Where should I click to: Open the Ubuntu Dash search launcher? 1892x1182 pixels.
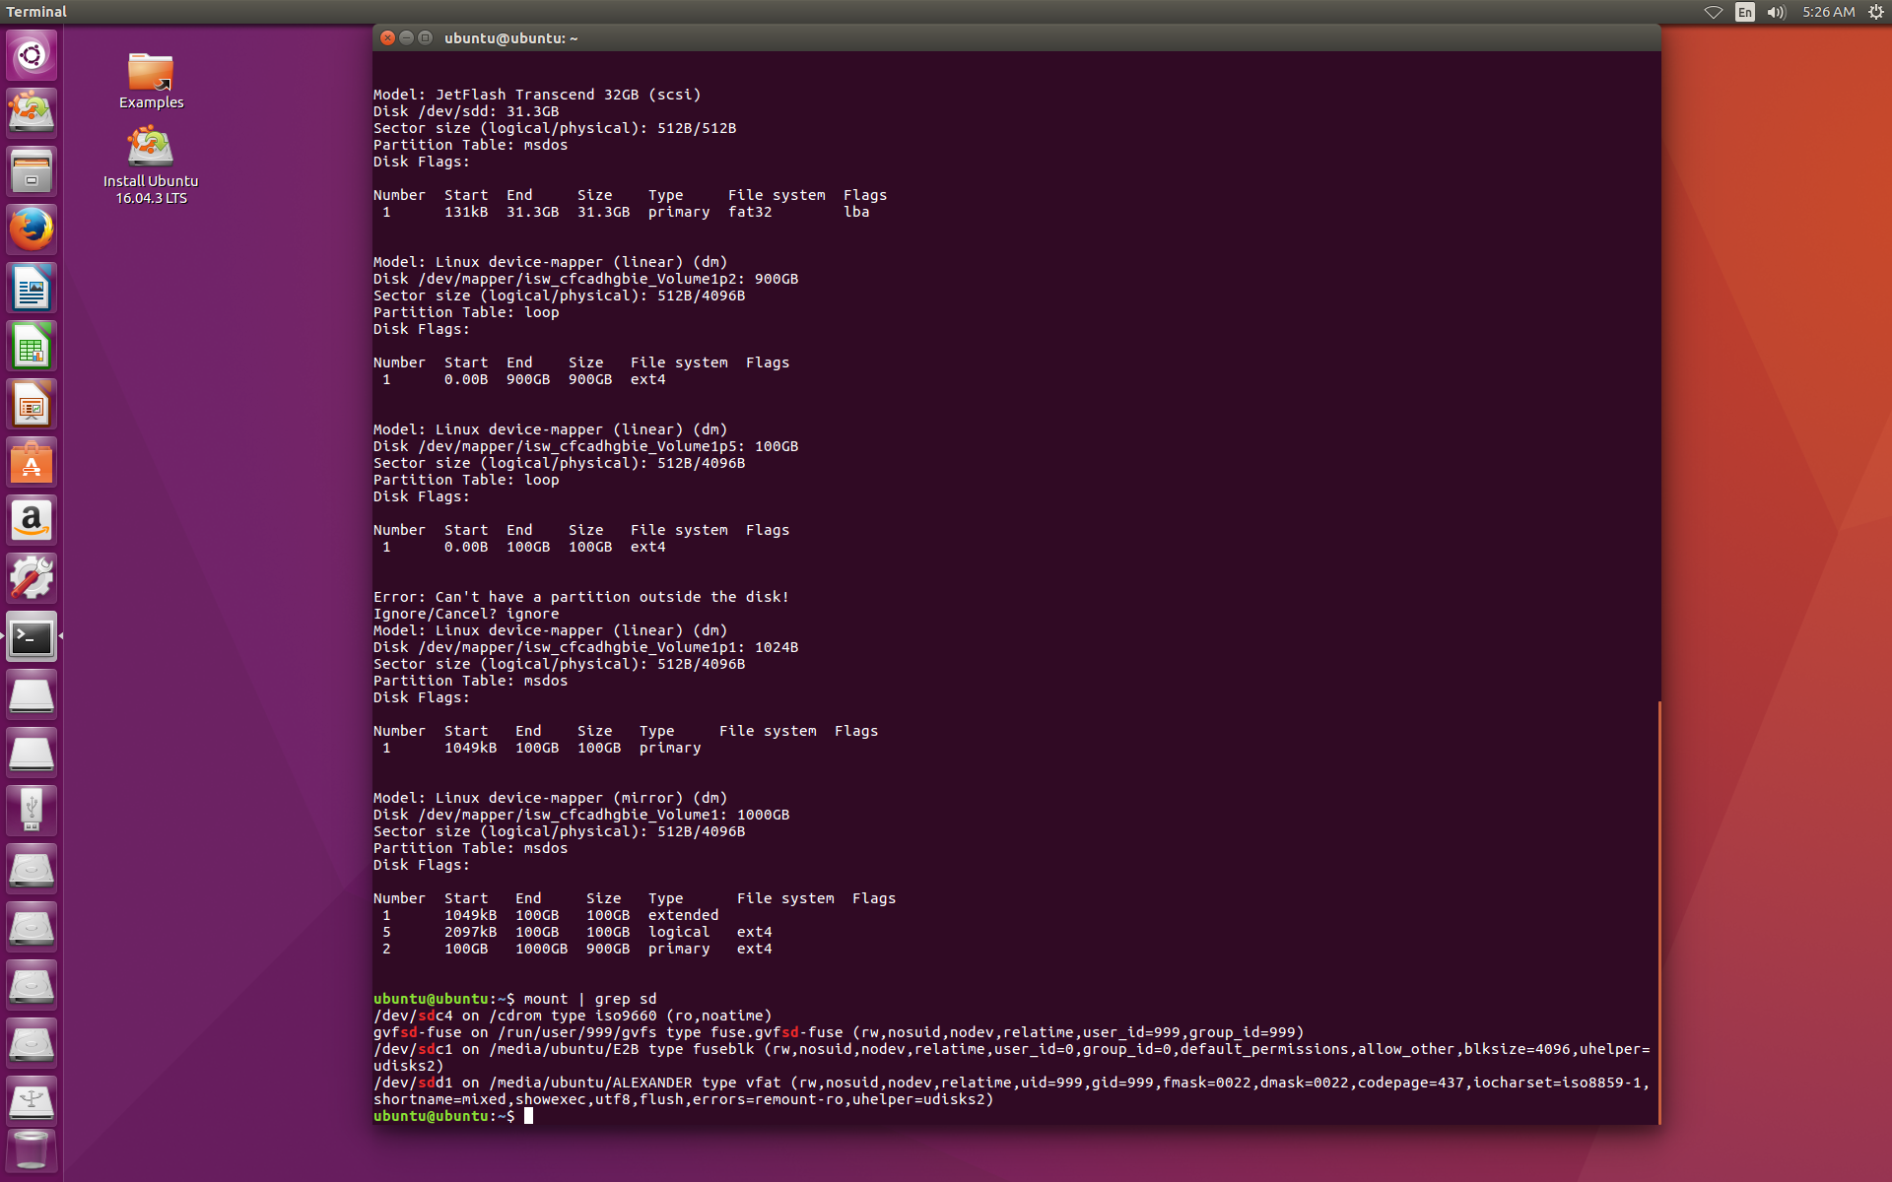coord(32,55)
